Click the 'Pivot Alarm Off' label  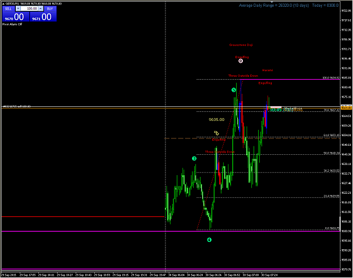[x=12, y=24]
